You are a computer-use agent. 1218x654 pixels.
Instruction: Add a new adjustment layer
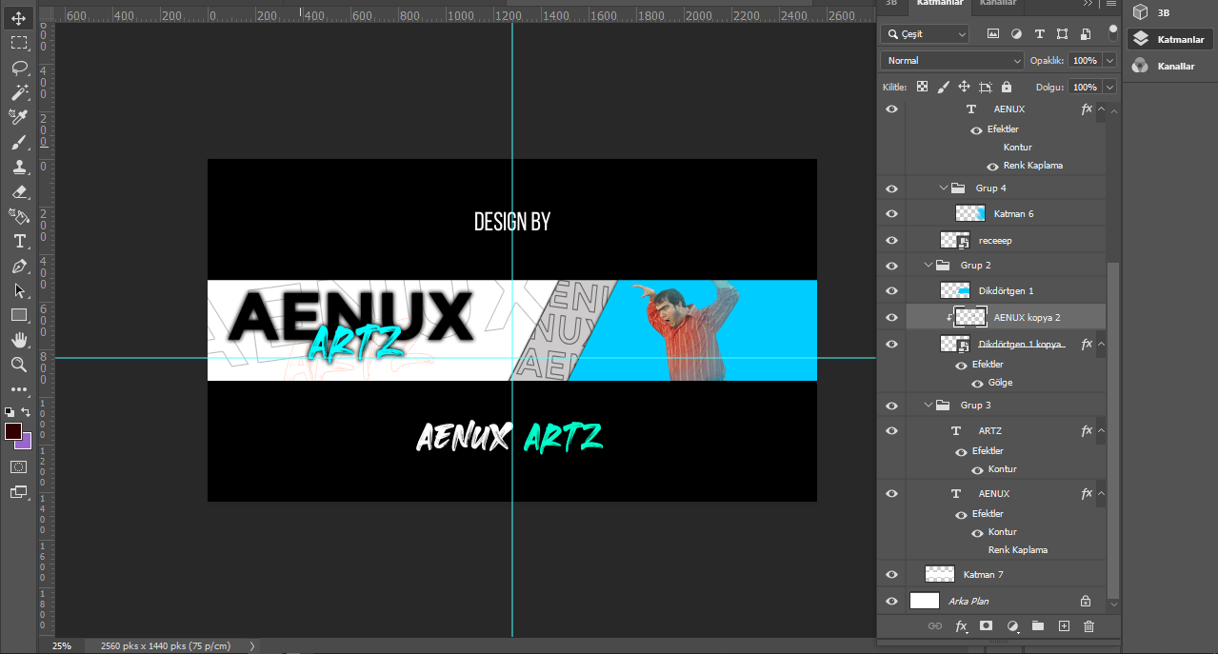(x=1012, y=626)
